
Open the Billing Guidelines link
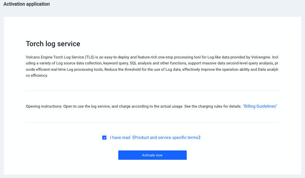pyautogui.click(x=260, y=106)
